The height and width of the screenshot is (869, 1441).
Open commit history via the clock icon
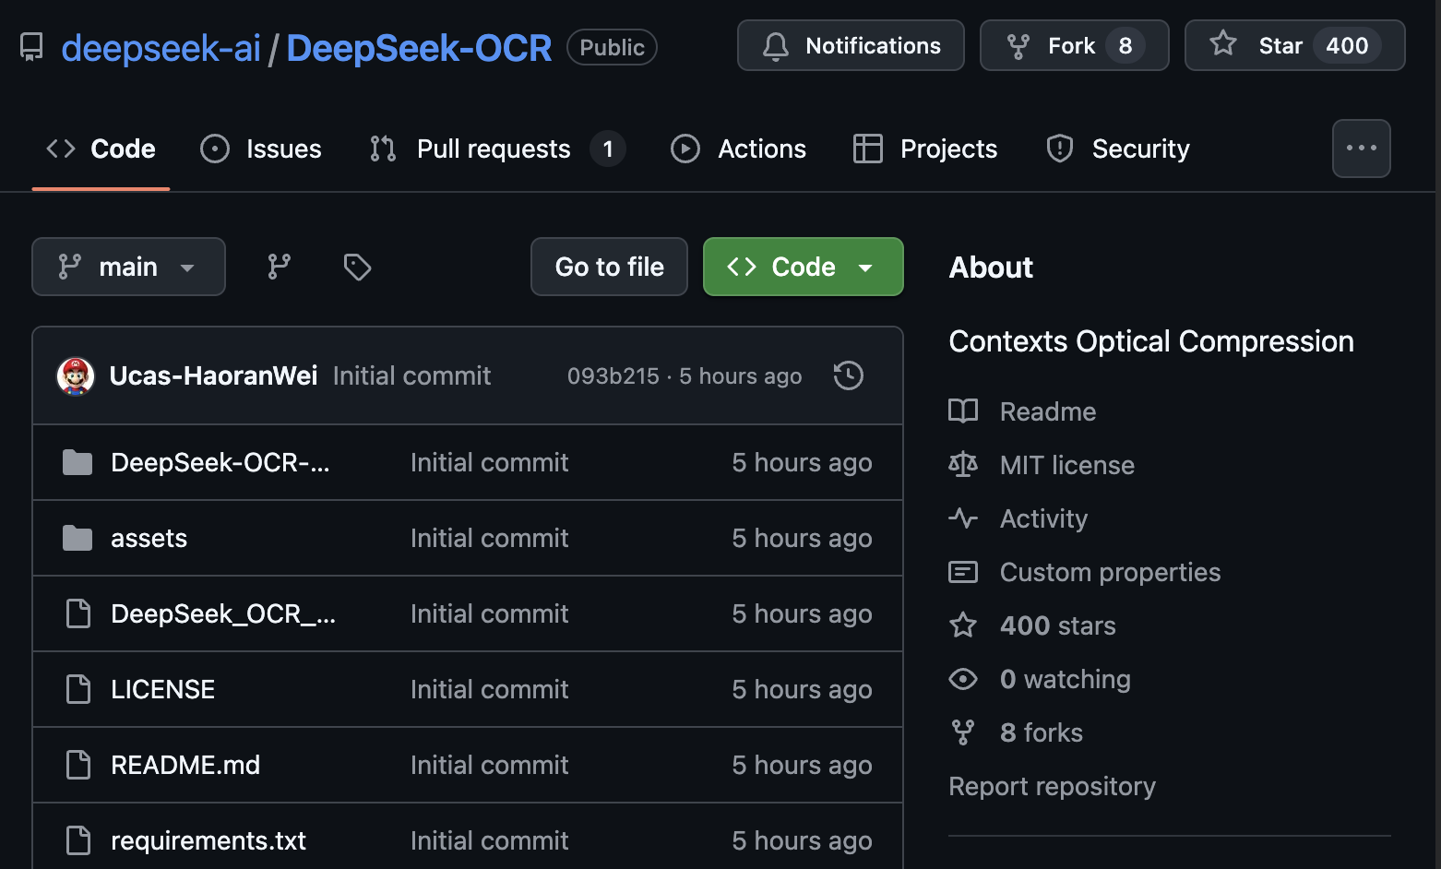click(x=848, y=375)
